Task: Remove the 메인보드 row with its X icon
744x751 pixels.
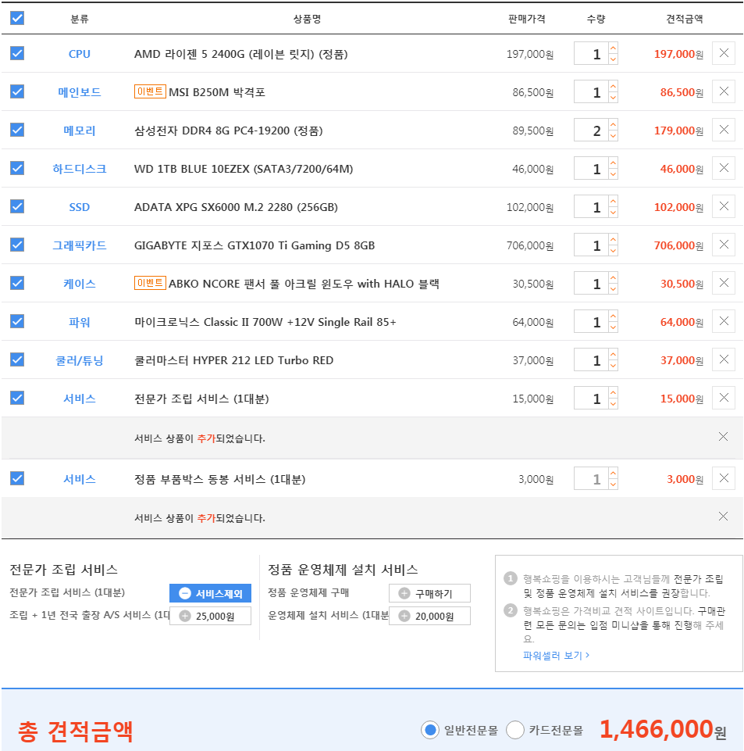Action: click(x=724, y=91)
